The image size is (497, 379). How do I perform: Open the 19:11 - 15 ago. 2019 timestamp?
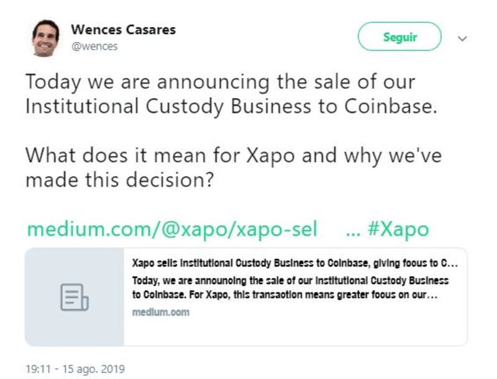tap(75, 368)
